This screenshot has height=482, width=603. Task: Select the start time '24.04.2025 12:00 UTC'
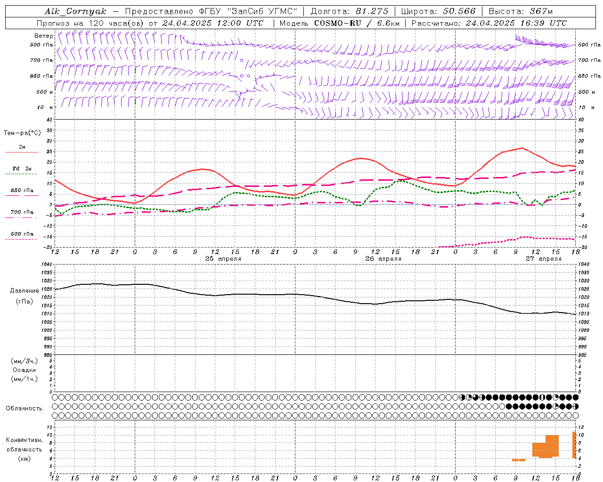(213, 23)
